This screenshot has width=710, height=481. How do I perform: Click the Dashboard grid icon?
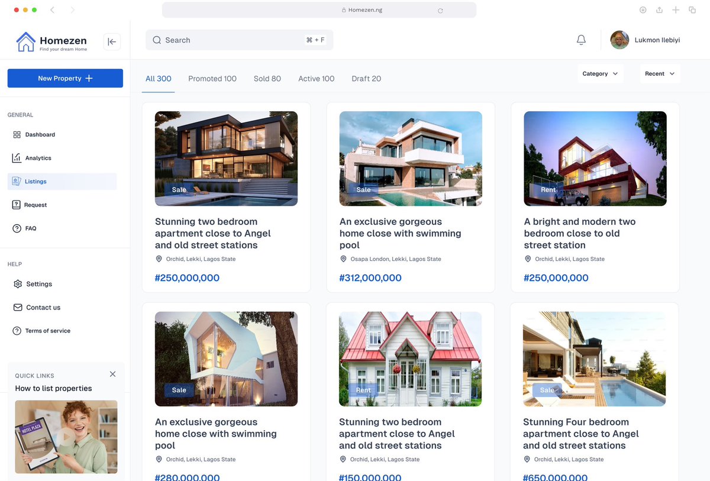coord(17,135)
